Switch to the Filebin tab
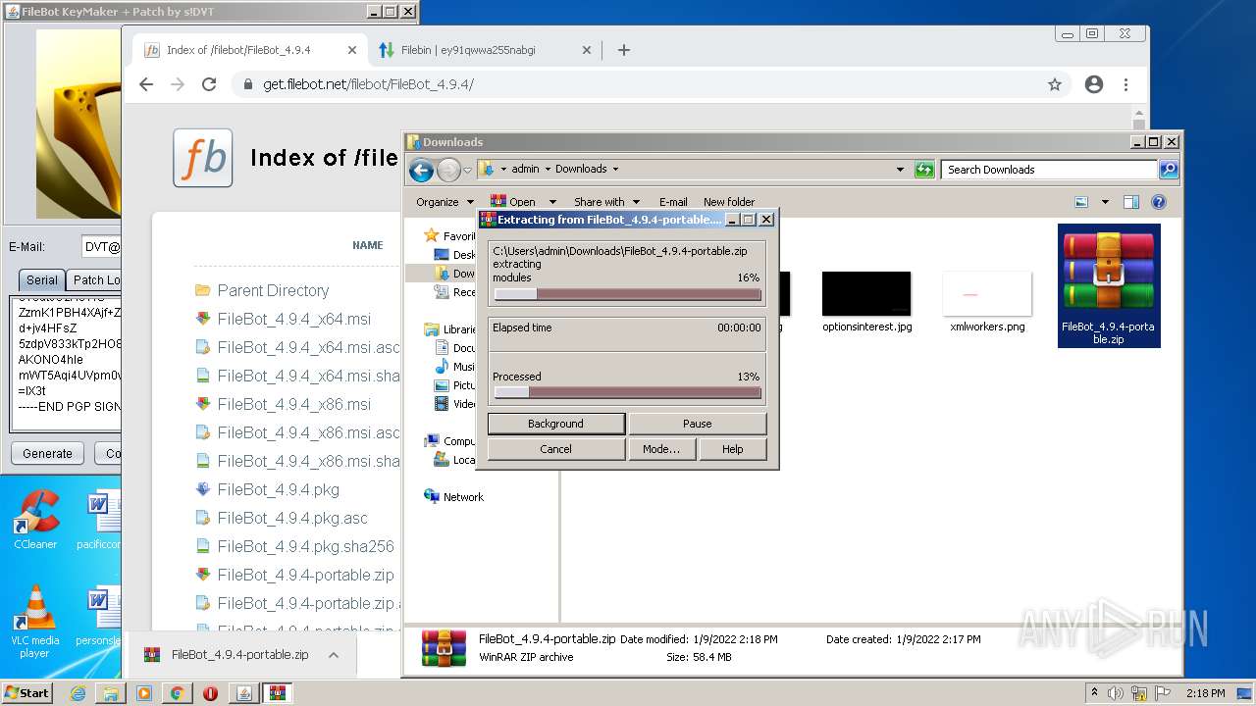 [487, 50]
